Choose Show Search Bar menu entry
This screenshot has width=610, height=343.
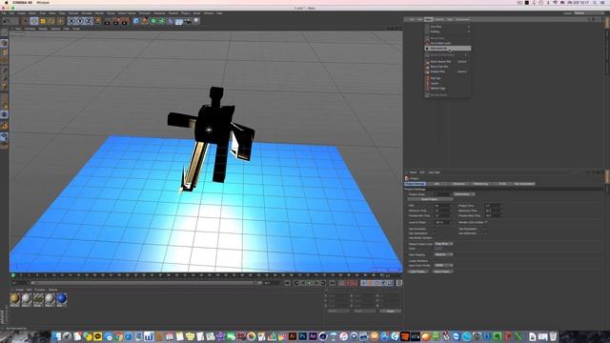(447, 61)
